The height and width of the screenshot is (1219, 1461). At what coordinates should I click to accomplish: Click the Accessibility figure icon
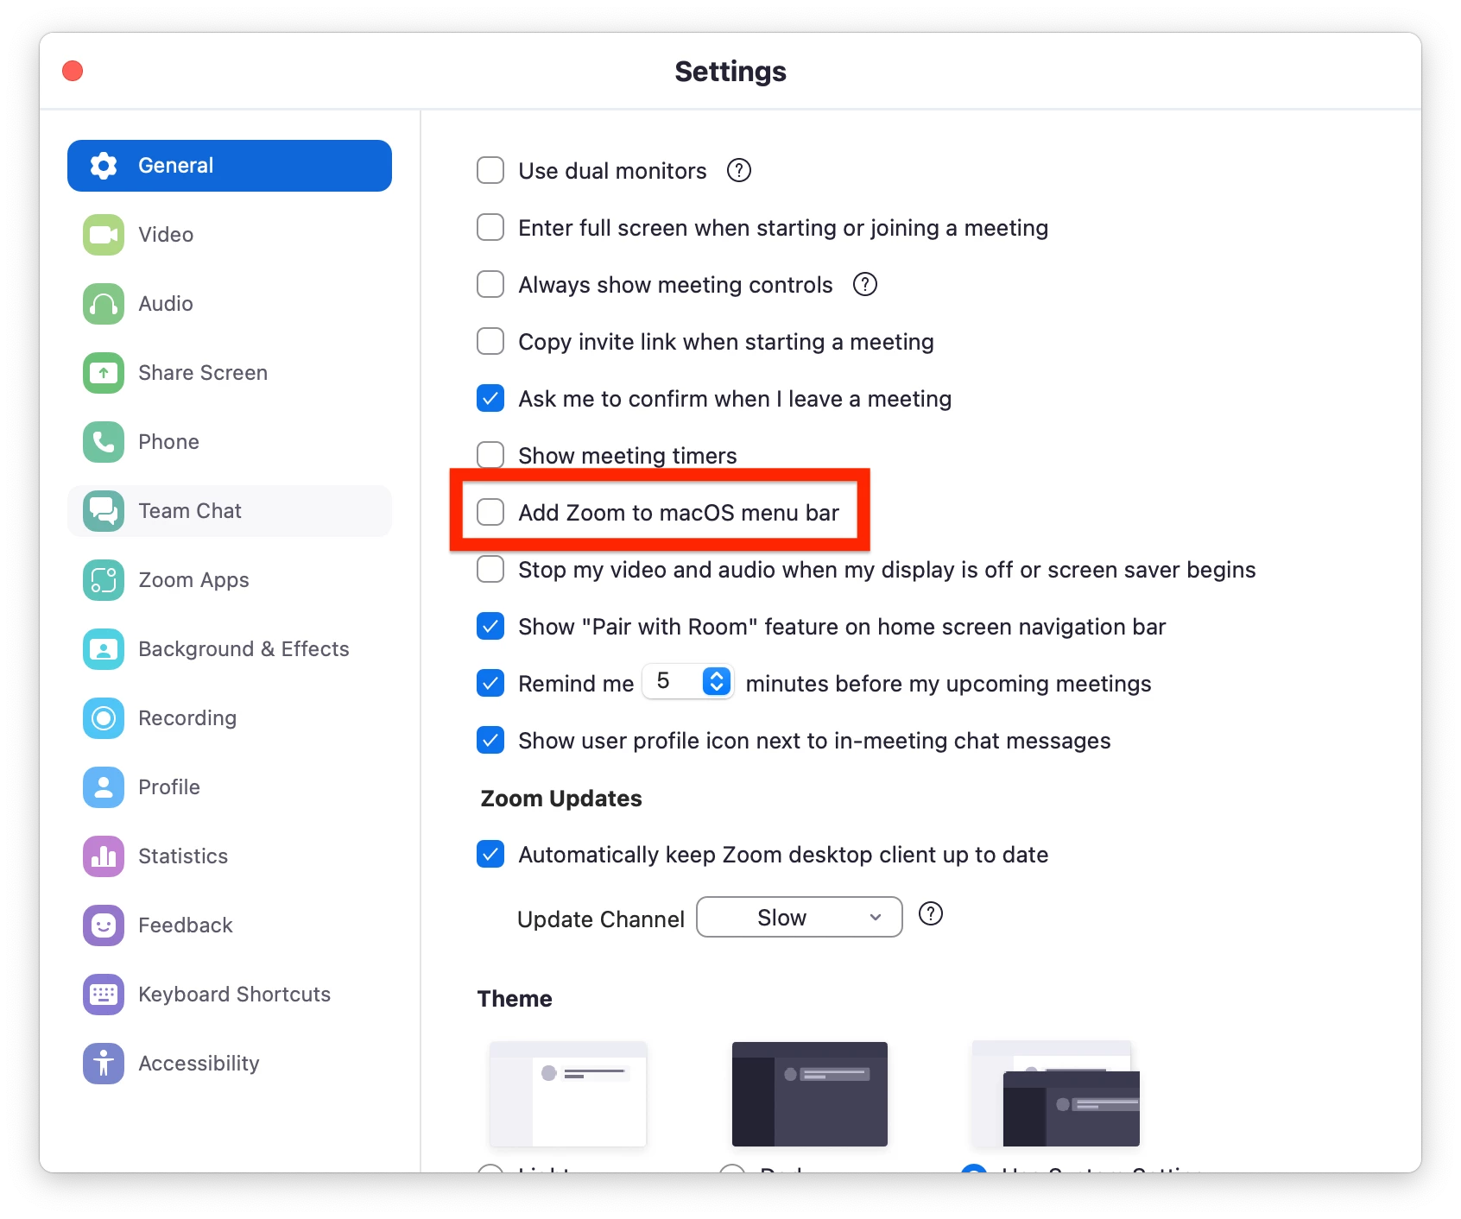104,1064
